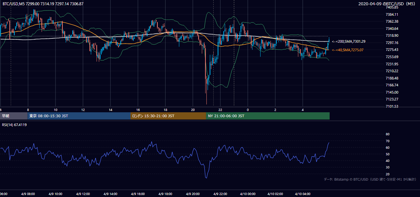This screenshot has height=197, width=420.
Task: Click hour label 10 under the price chart
Action: [56, 110]
